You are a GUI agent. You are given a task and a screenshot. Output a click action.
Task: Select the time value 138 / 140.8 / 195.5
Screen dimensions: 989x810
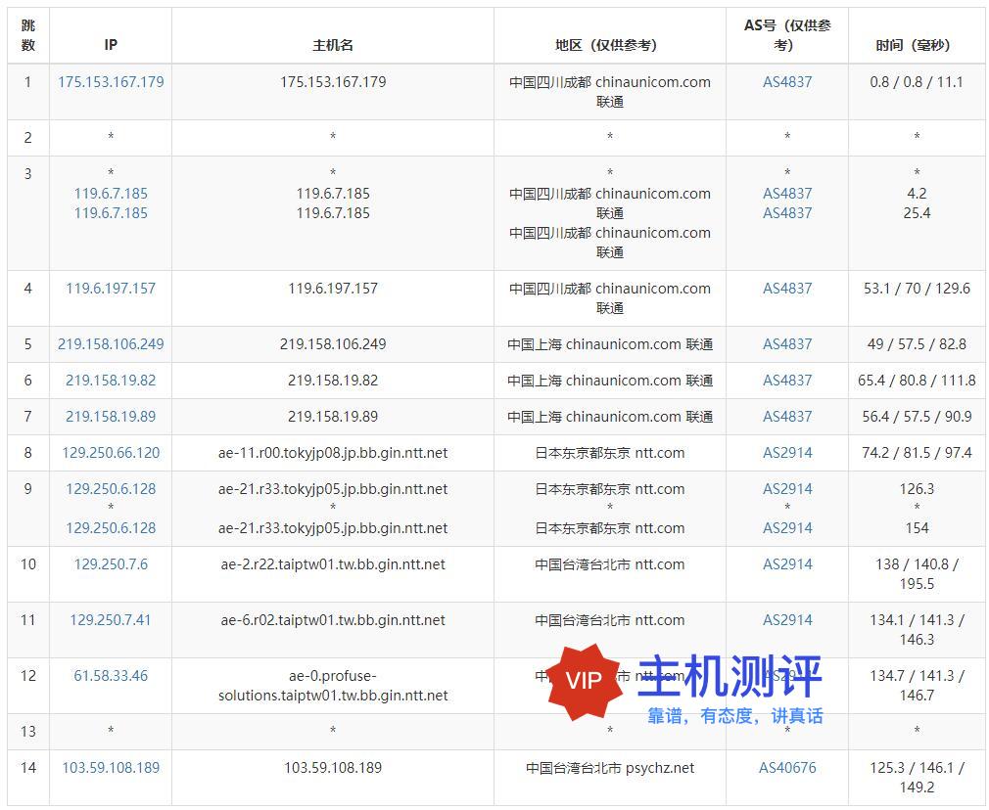[917, 574]
